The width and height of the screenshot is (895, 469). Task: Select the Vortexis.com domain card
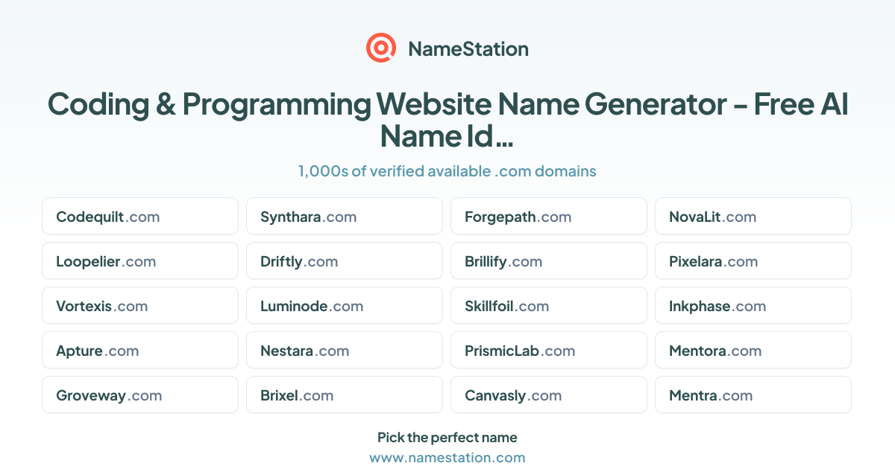pyautogui.click(x=140, y=306)
